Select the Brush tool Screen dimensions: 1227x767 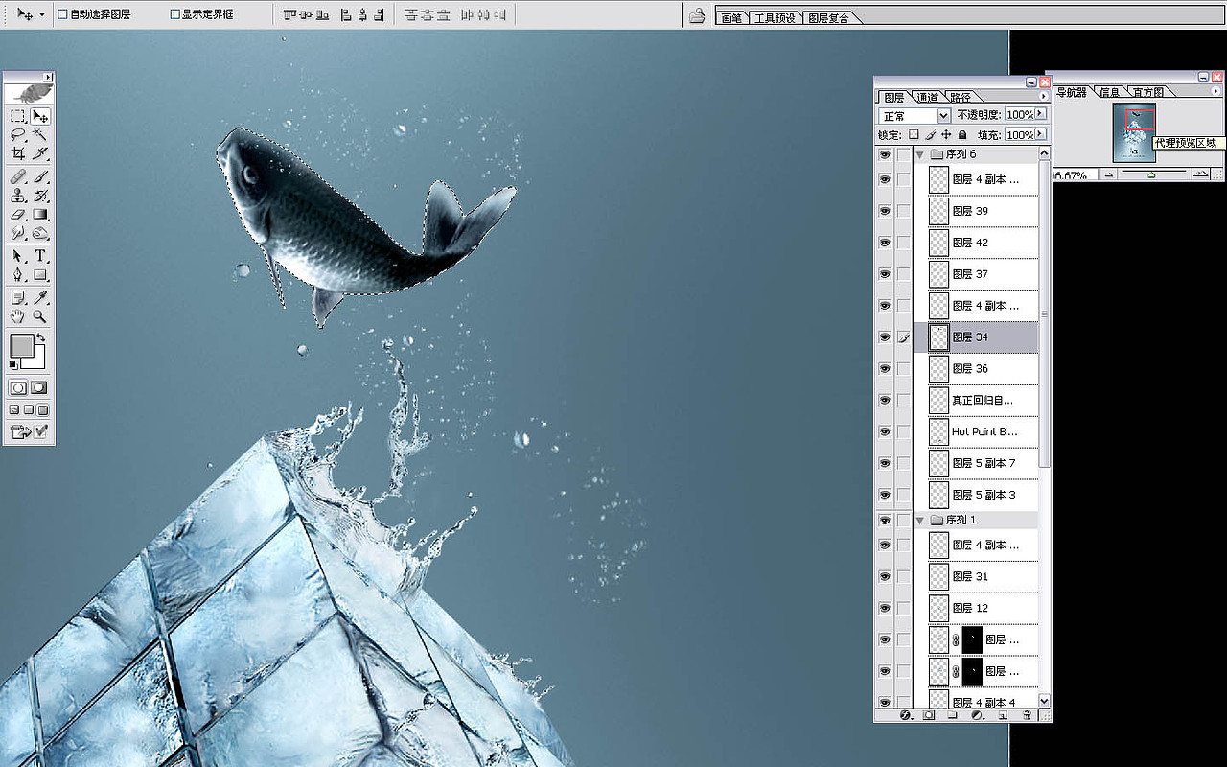pos(40,177)
